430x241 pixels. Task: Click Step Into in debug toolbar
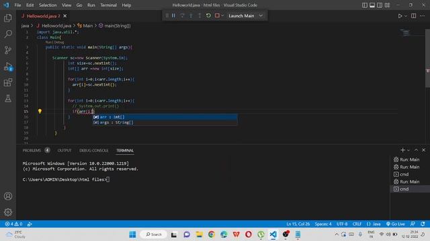(191, 15)
